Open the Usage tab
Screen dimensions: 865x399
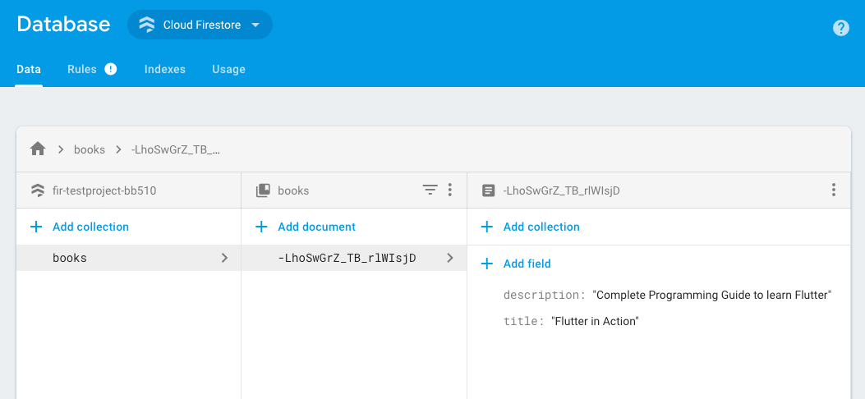pyautogui.click(x=229, y=70)
